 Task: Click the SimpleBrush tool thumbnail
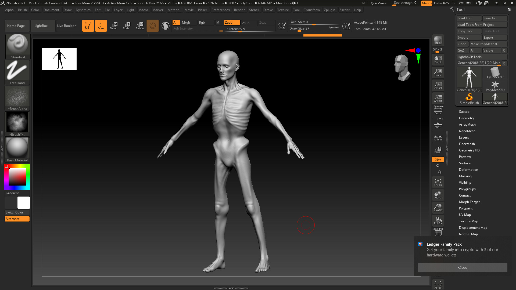469,99
